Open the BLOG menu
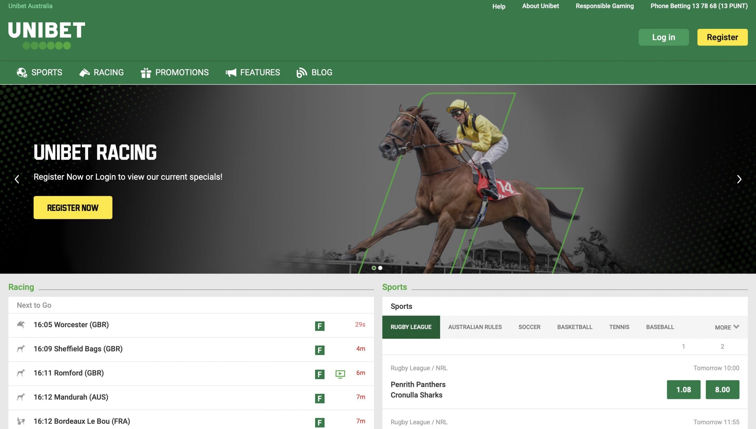Viewport: 756px width, 429px height. (315, 73)
